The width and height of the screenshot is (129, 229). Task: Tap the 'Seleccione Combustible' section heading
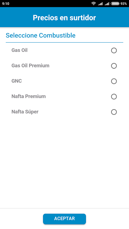point(41,36)
